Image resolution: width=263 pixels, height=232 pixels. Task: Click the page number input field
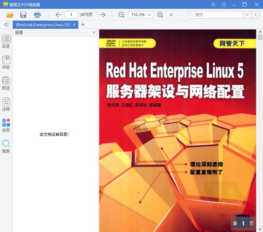pos(71,15)
